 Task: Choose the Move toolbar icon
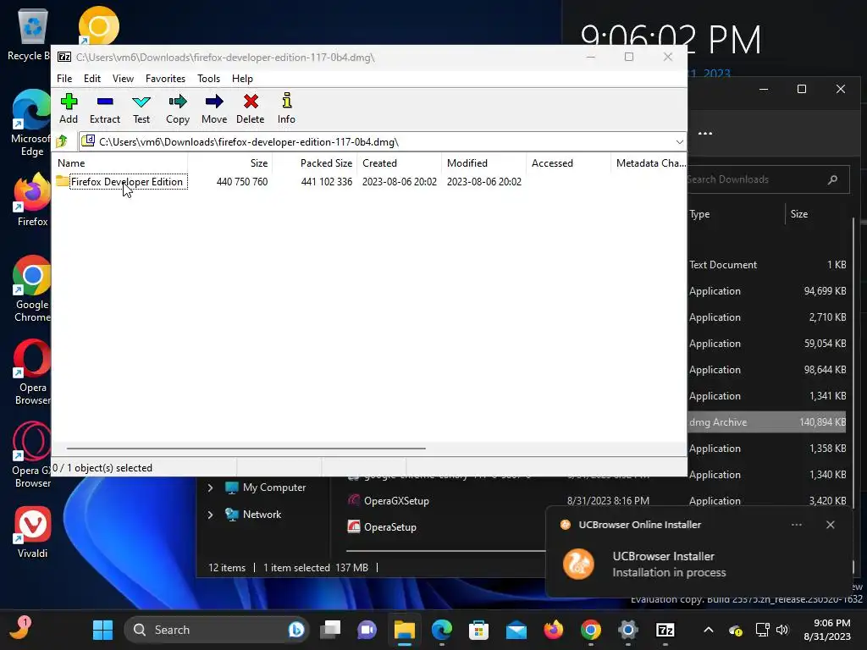(x=214, y=108)
